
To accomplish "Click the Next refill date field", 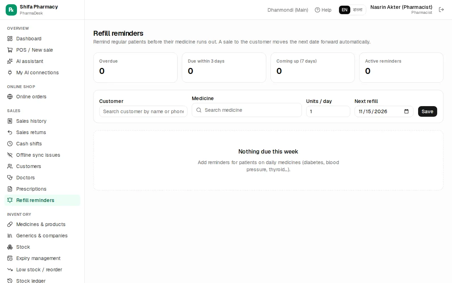I will (x=384, y=111).
